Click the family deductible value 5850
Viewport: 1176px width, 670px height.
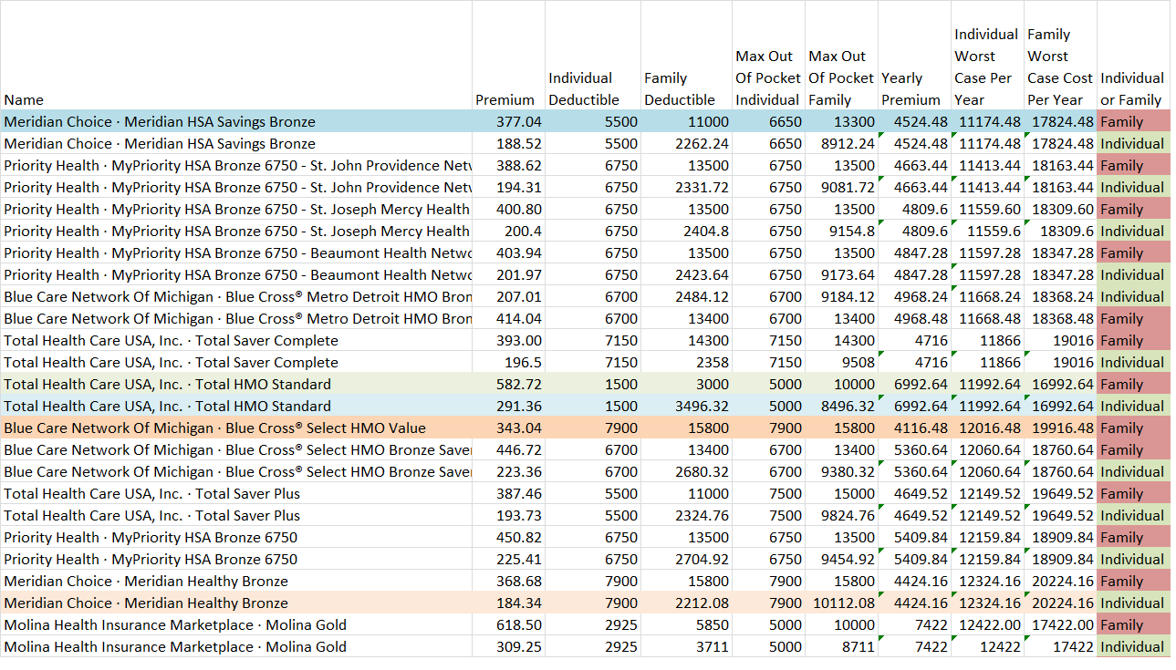coord(686,624)
